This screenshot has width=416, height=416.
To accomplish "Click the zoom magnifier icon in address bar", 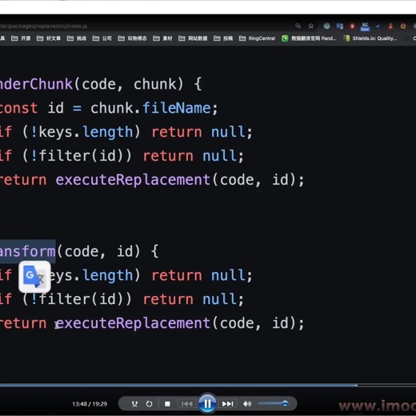I will (x=298, y=26).
